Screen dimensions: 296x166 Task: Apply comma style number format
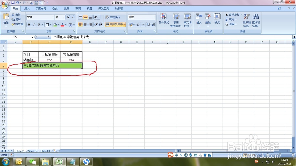143,25
